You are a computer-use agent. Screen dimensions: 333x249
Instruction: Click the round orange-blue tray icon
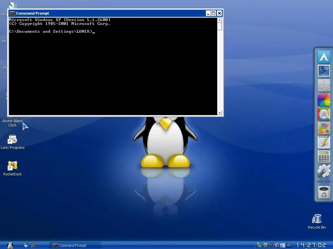pyautogui.click(x=277, y=245)
